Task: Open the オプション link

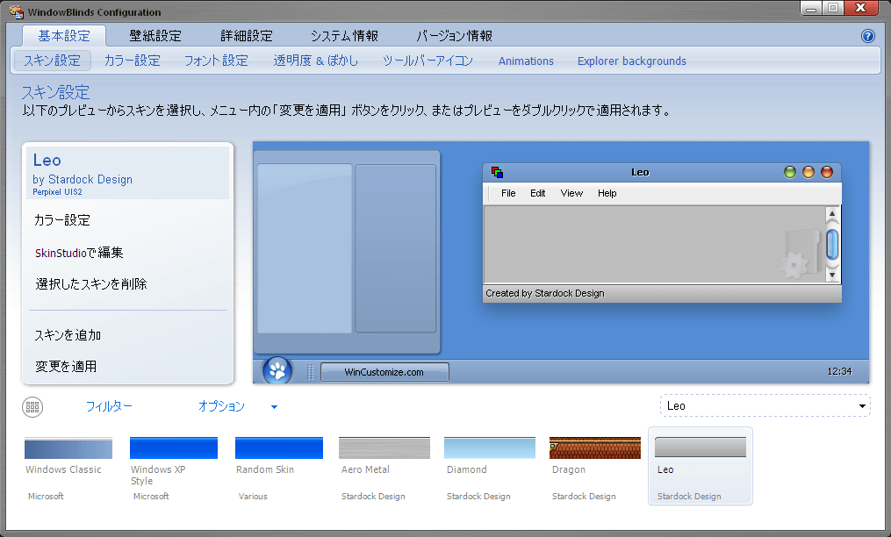Action: [221, 406]
